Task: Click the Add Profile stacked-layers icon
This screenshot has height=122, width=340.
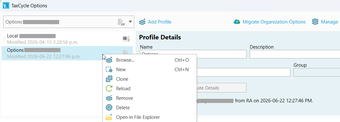Action: pos(142,22)
